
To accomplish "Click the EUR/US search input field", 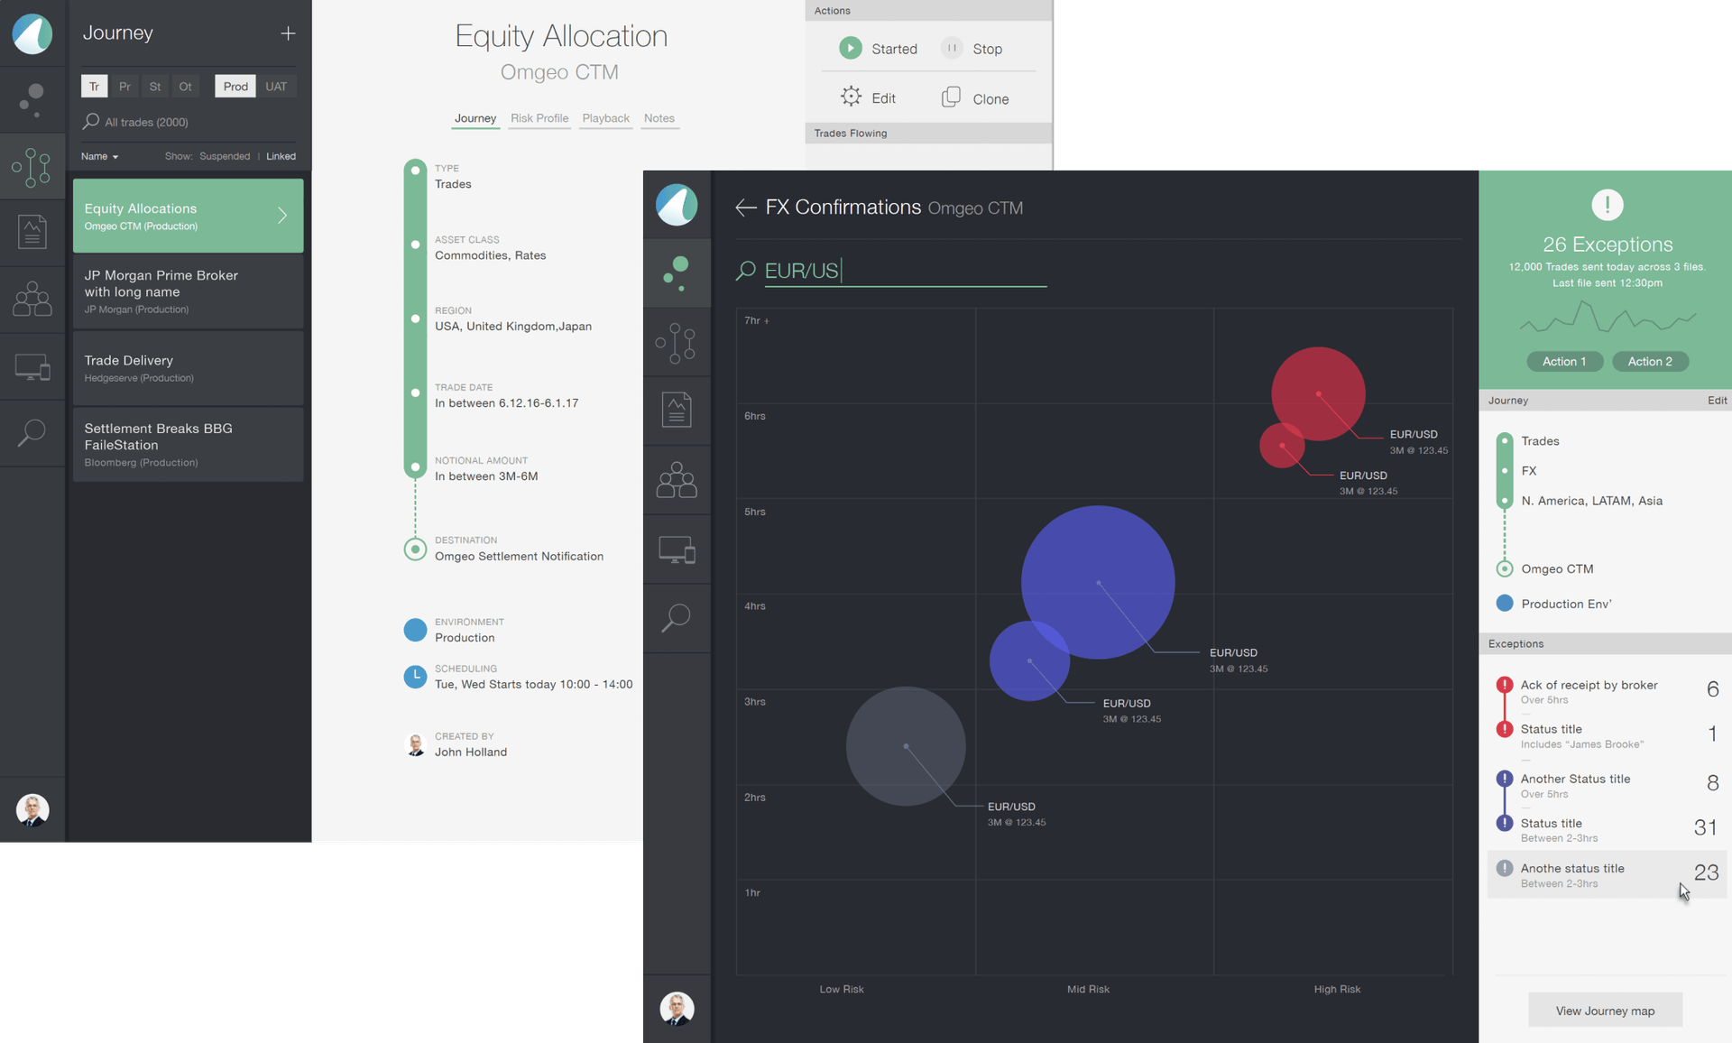I will [x=905, y=271].
